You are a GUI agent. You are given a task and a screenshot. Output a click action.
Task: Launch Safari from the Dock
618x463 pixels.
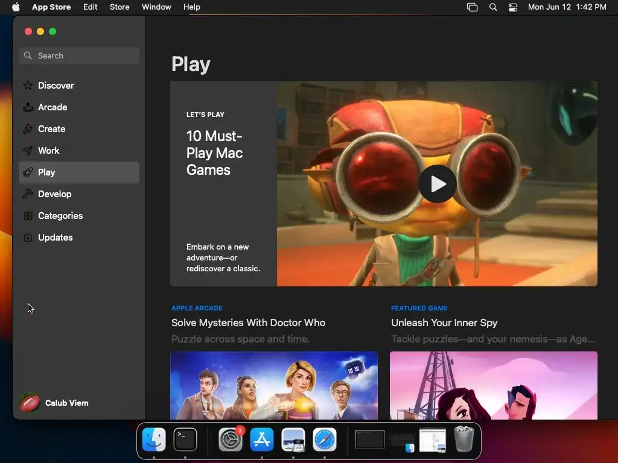325,439
